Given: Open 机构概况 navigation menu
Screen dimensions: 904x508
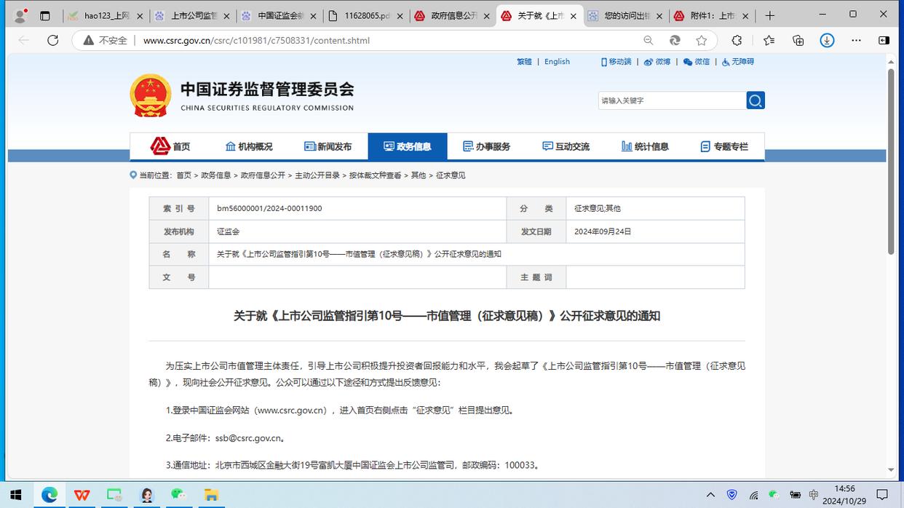Looking at the screenshot, I should point(249,146).
